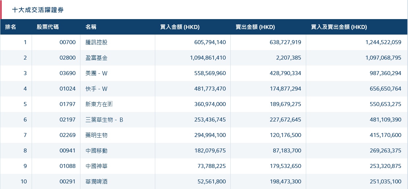The height and width of the screenshot is (189, 408).
Task: Click the 排名 column header
Action: (x=11, y=27)
